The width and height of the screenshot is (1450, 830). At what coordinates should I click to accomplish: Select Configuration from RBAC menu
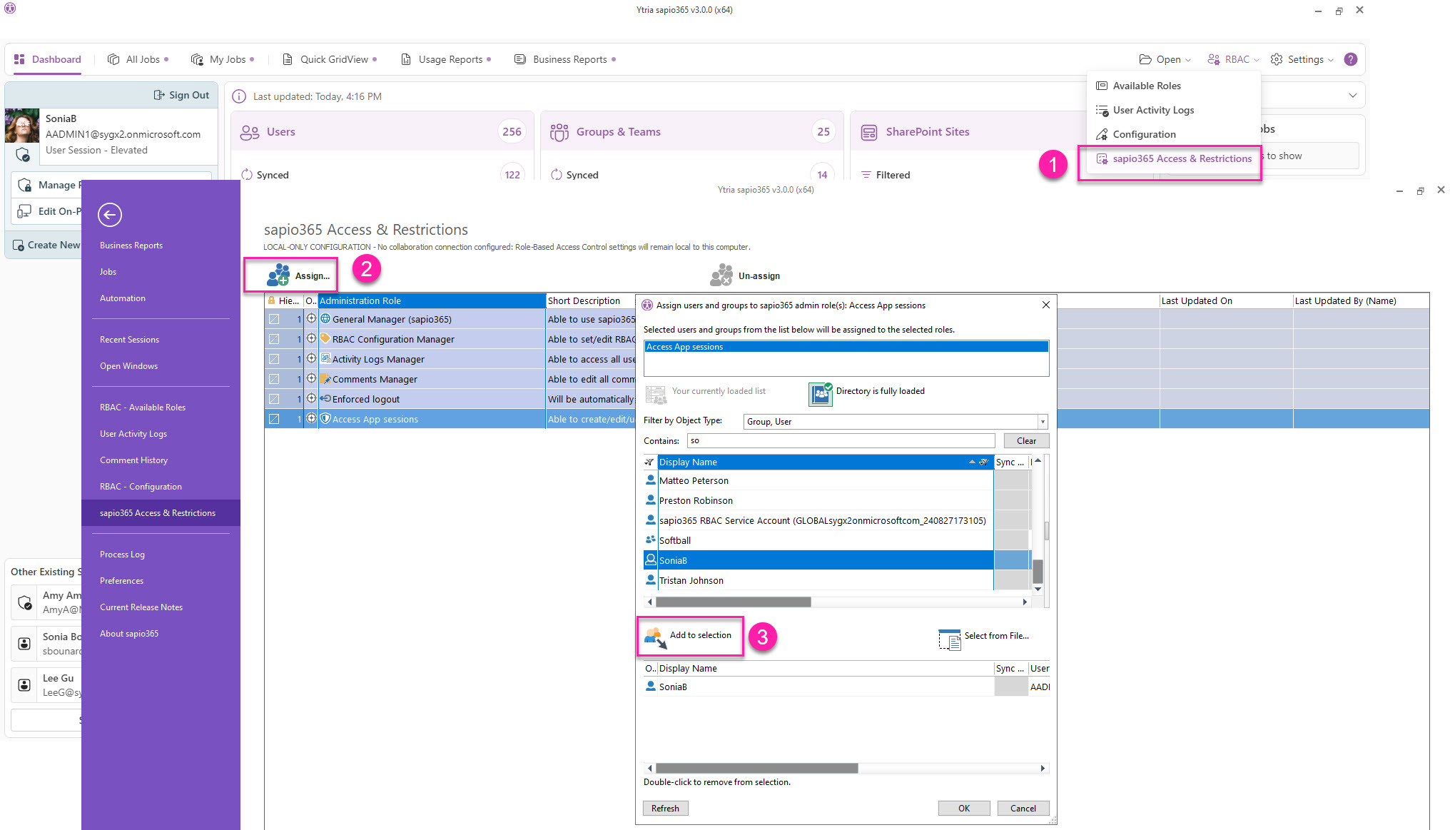1144,134
